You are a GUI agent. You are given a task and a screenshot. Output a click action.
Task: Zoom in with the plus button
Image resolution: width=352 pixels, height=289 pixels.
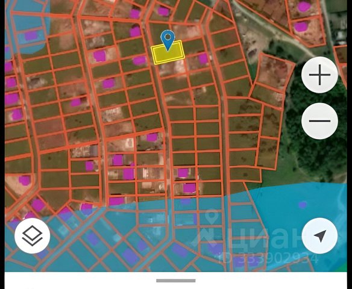coord(319,75)
